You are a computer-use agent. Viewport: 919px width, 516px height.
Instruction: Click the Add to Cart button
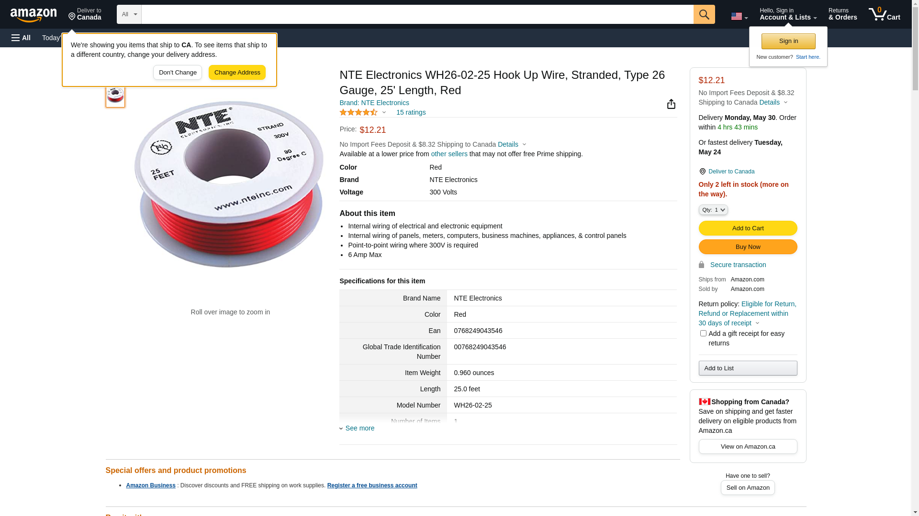click(x=748, y=228)
